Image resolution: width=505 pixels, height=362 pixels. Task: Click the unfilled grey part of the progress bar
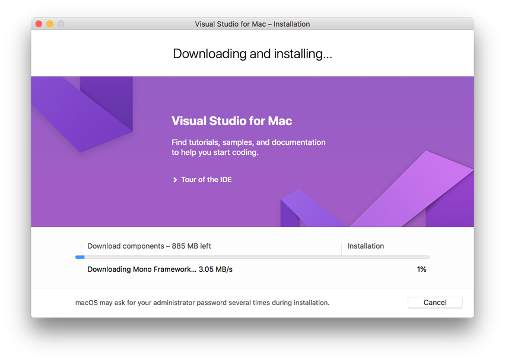255,257
